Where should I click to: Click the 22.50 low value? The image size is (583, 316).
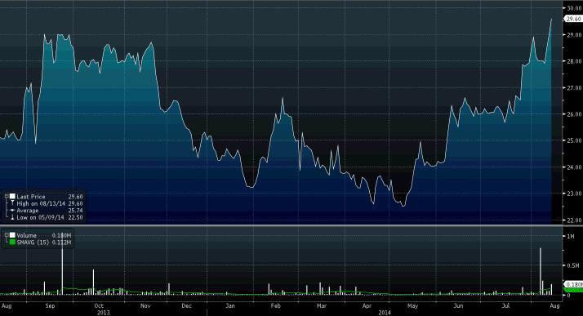75,217
